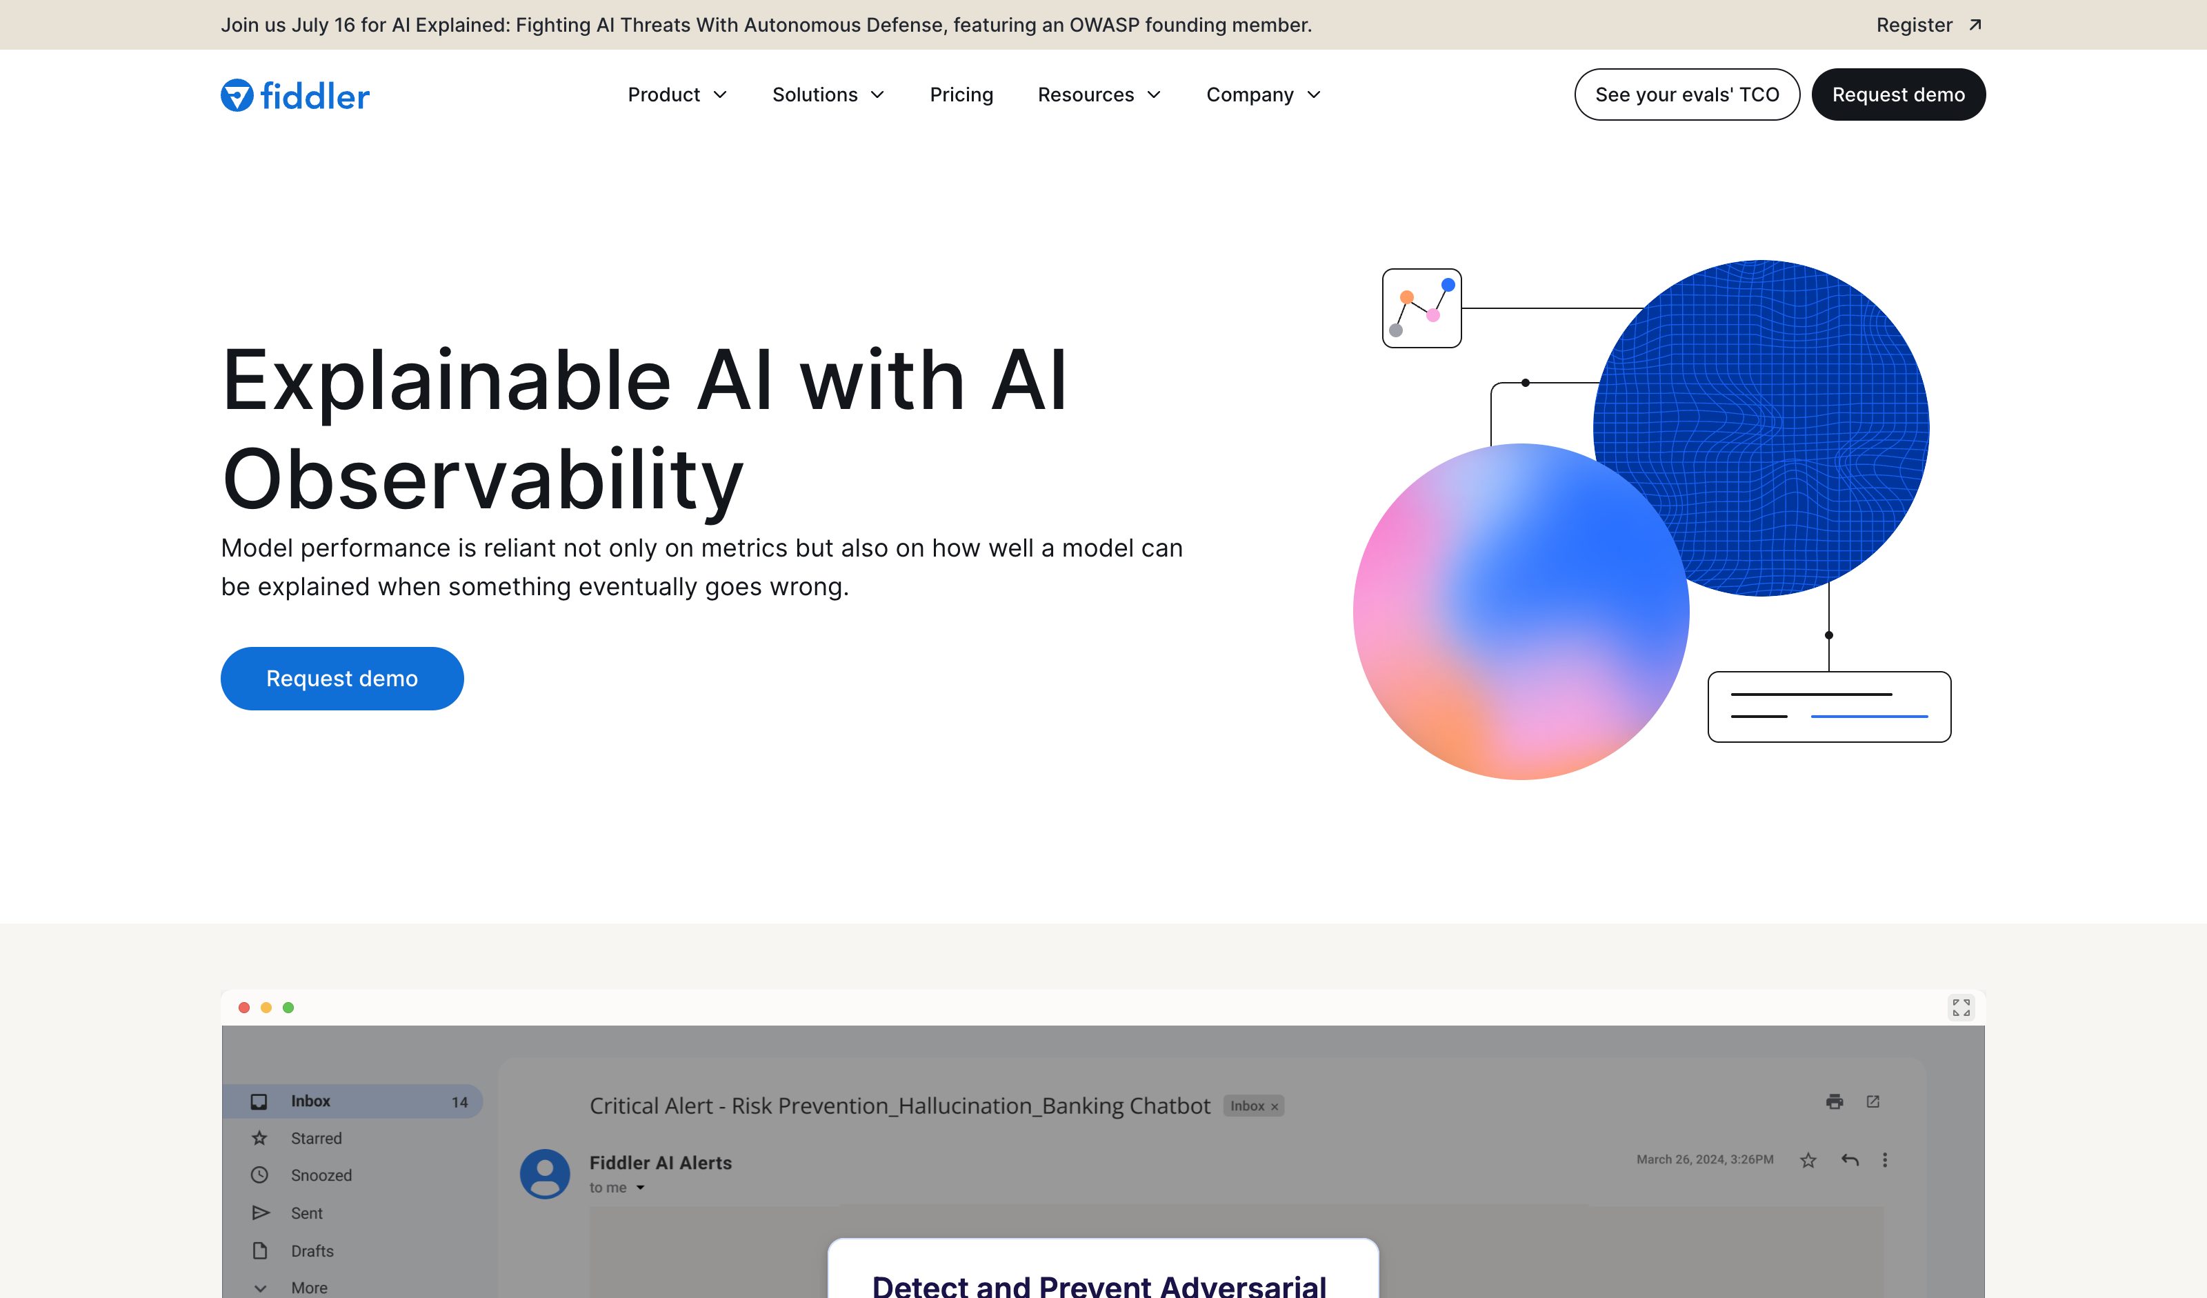The width and height of the screenshot is (2207, 1298).
Task: Expand the Company dropdown menu
Action: click(x=1263, y=94)
